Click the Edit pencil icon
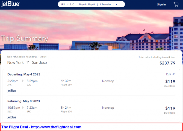 click(x=174, y=74)
